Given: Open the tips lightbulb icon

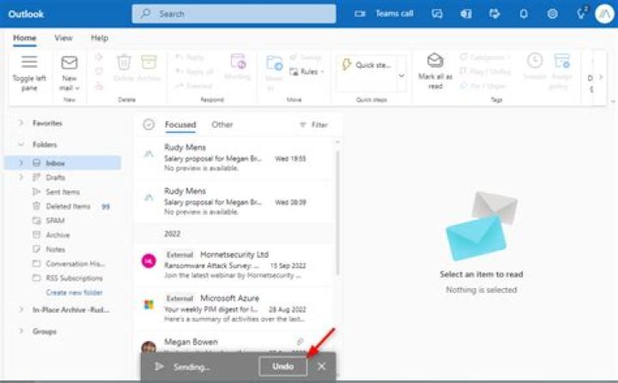Looking at the screenshot, I should pos(581,14).
